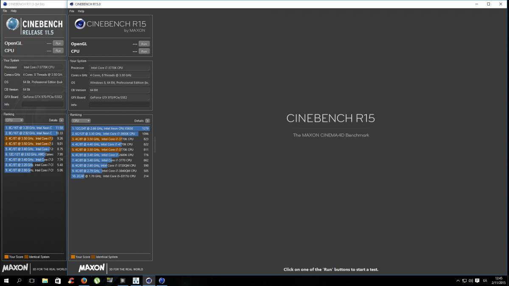The height and width of the screenshot is (286, 509).
Task: Switch to Cinebench R11.5 taskbar icon
Action: 162,280
